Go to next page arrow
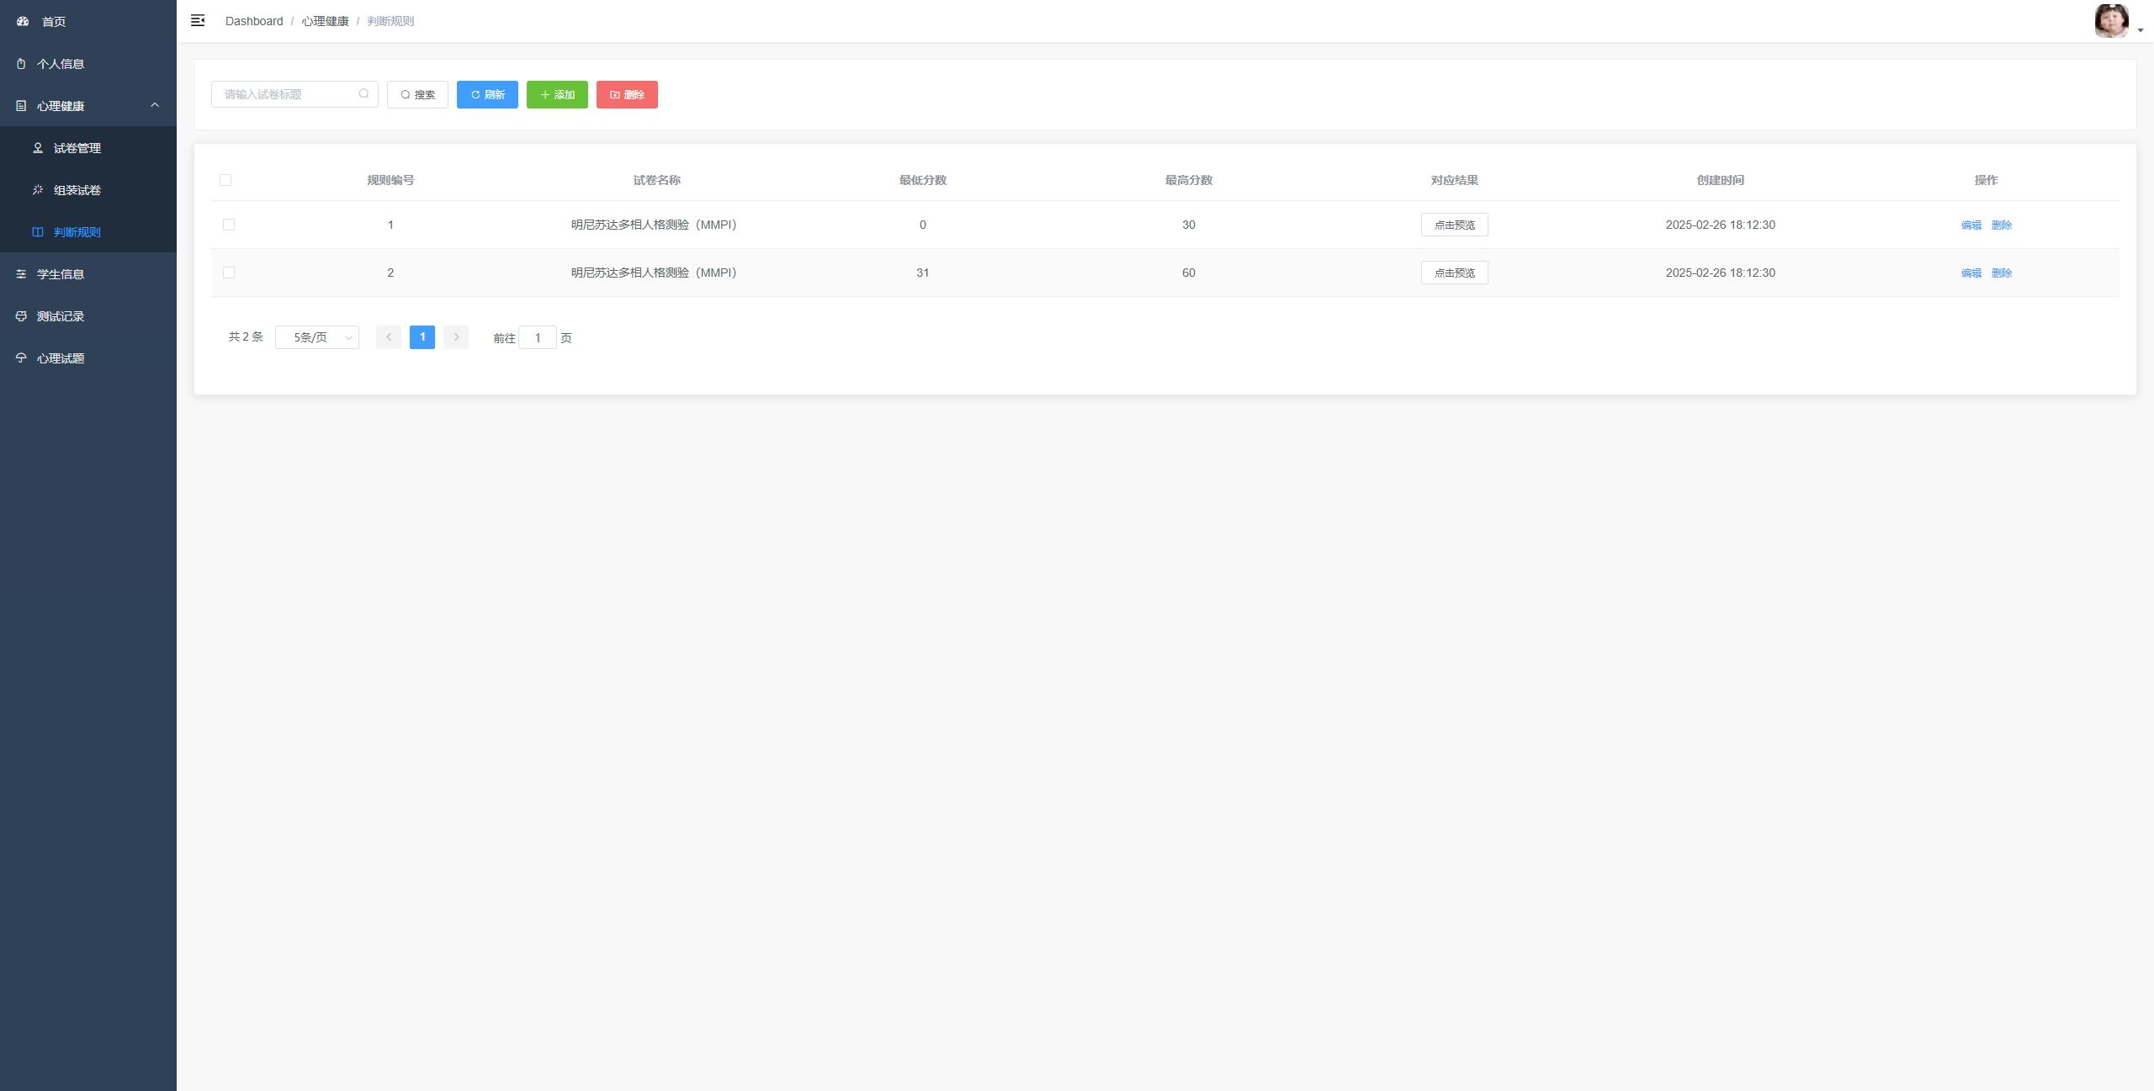 pos(456,337)
